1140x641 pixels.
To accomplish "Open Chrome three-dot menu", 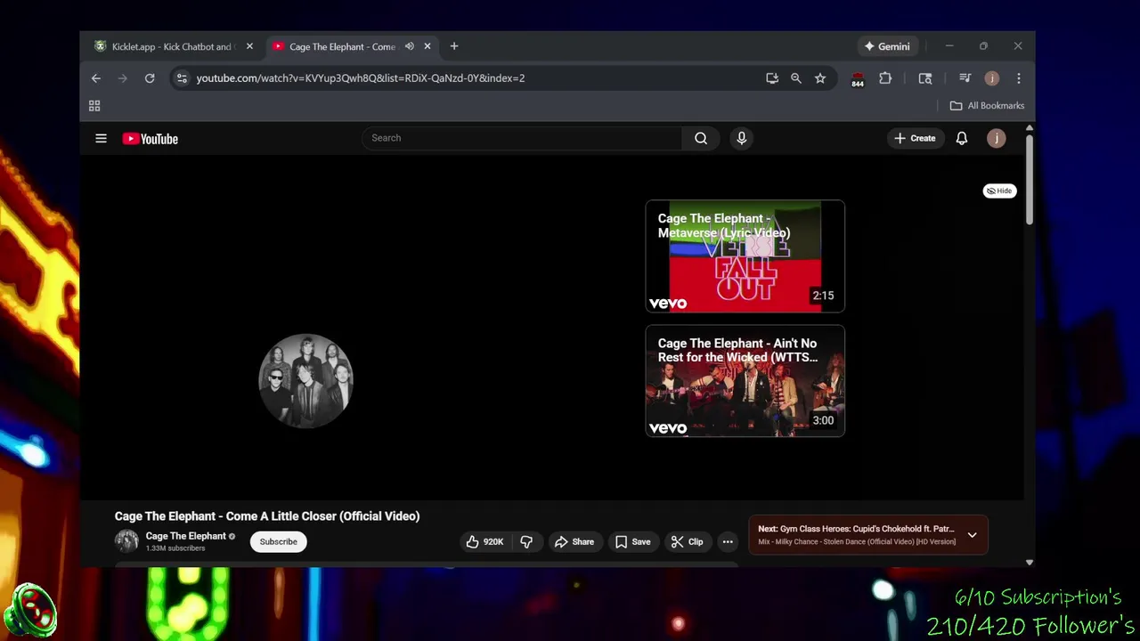I will pyautogui.click(x=1019, y=78).
